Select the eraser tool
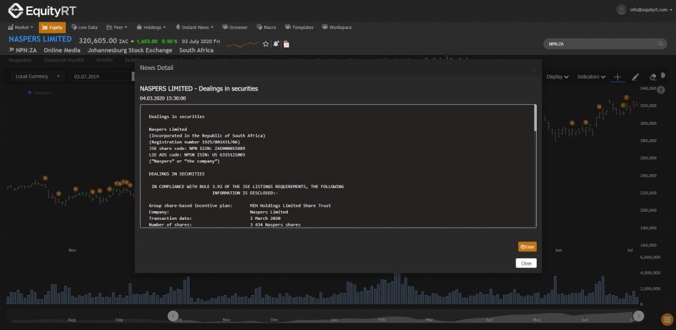The width and height of the screenshot is (676, 330). tap(653, 77)
